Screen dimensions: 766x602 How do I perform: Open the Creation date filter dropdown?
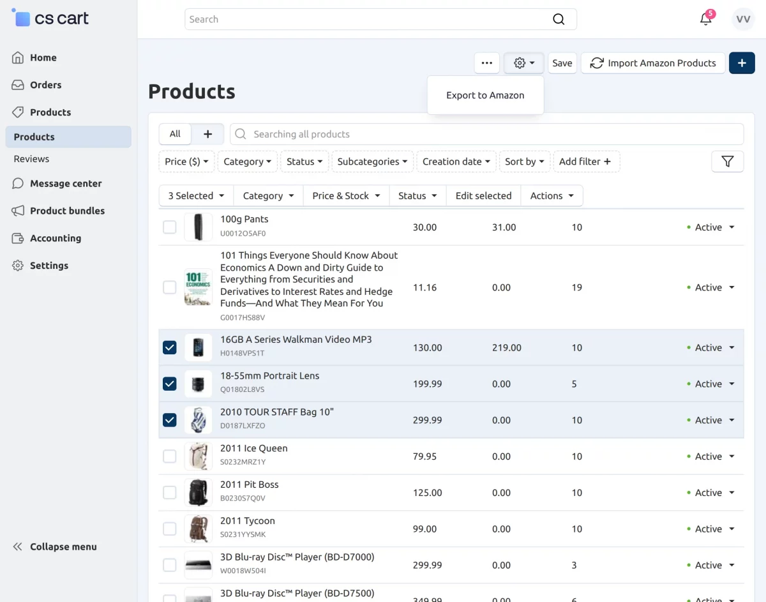456,162
